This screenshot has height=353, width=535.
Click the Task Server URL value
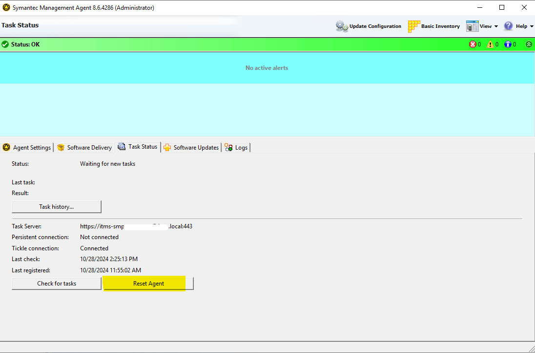(136, 226)
